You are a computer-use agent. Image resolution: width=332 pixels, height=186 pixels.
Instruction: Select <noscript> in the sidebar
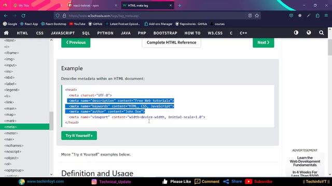tap(12, 151)
